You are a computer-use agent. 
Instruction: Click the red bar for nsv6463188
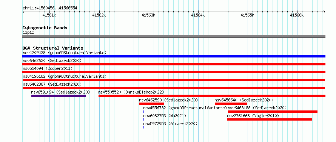point(273,112)
